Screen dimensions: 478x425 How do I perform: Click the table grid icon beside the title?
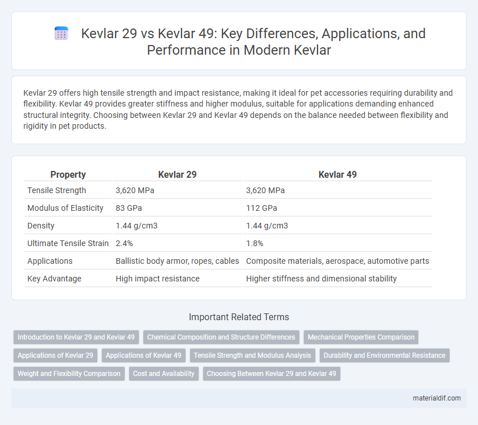(x=61, y=33)
